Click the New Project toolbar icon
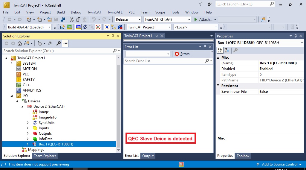The image size is (306, 170). pos(29,19)
